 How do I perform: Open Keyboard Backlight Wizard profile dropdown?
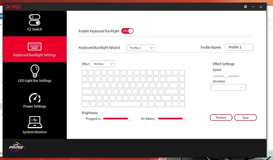141,48
